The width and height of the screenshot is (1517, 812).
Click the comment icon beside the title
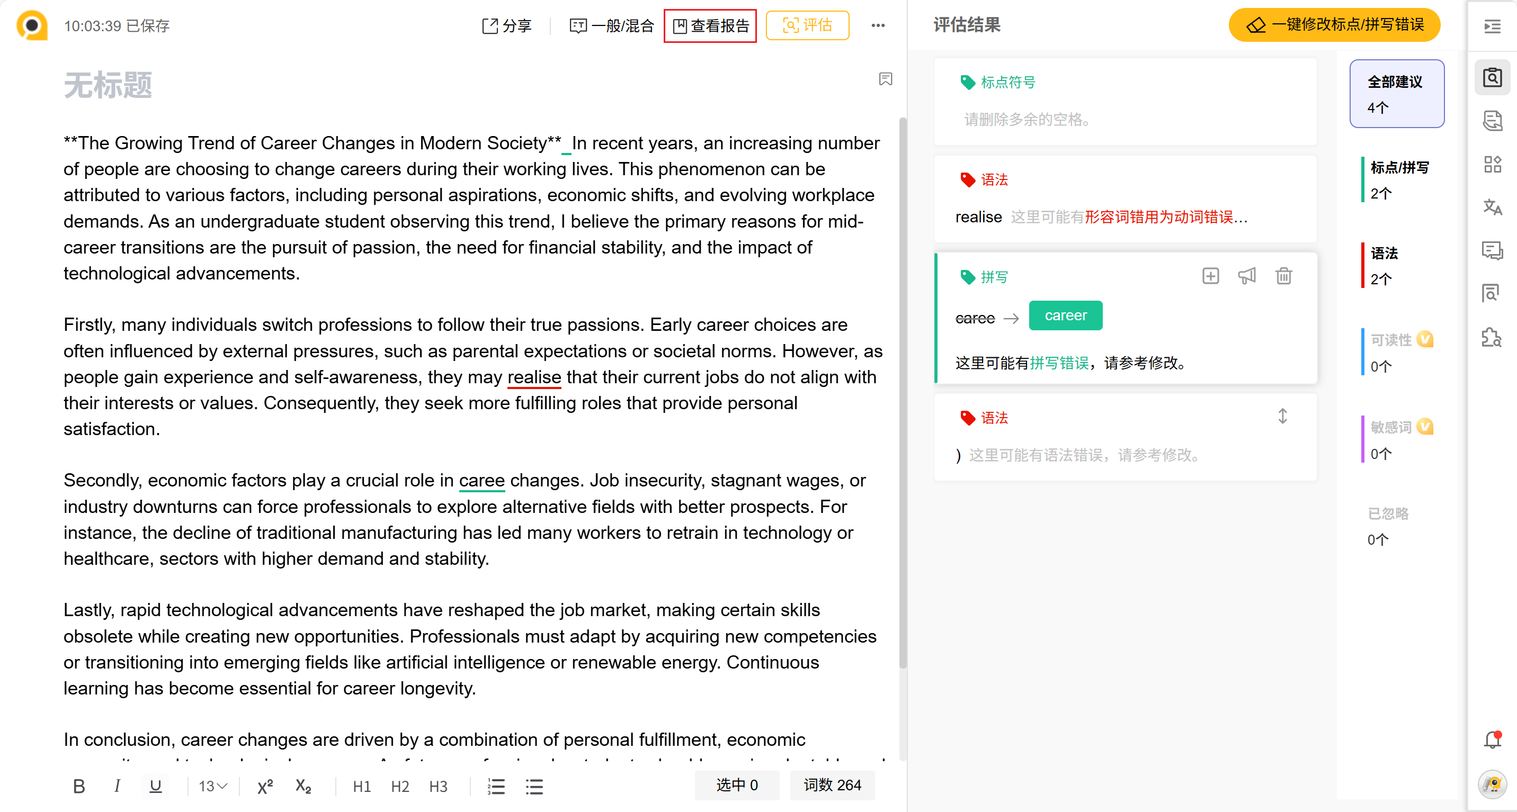click(885, 79)
